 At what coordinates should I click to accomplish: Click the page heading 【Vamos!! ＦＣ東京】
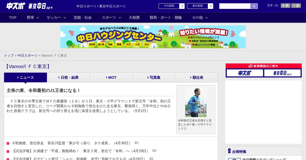(28, 67)
